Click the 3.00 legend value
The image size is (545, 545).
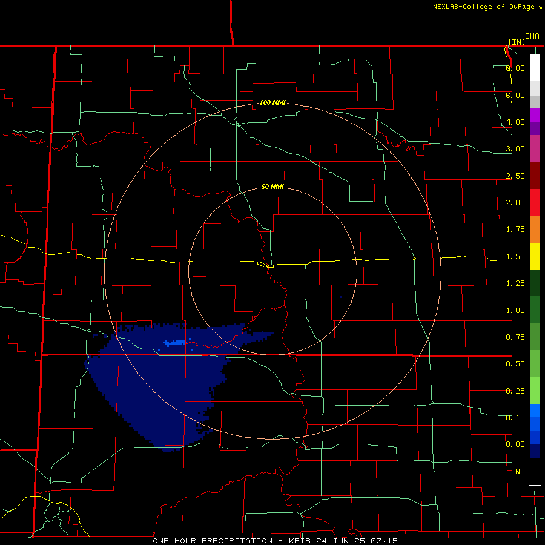[x=515, y=149]
